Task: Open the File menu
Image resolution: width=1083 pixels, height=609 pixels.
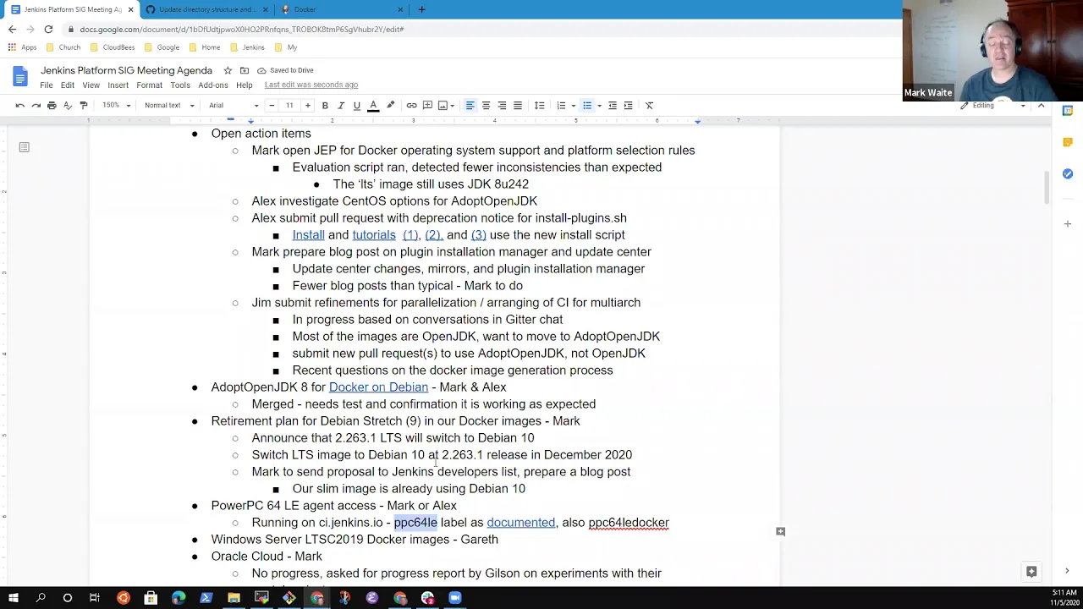Action: (47, 85)
